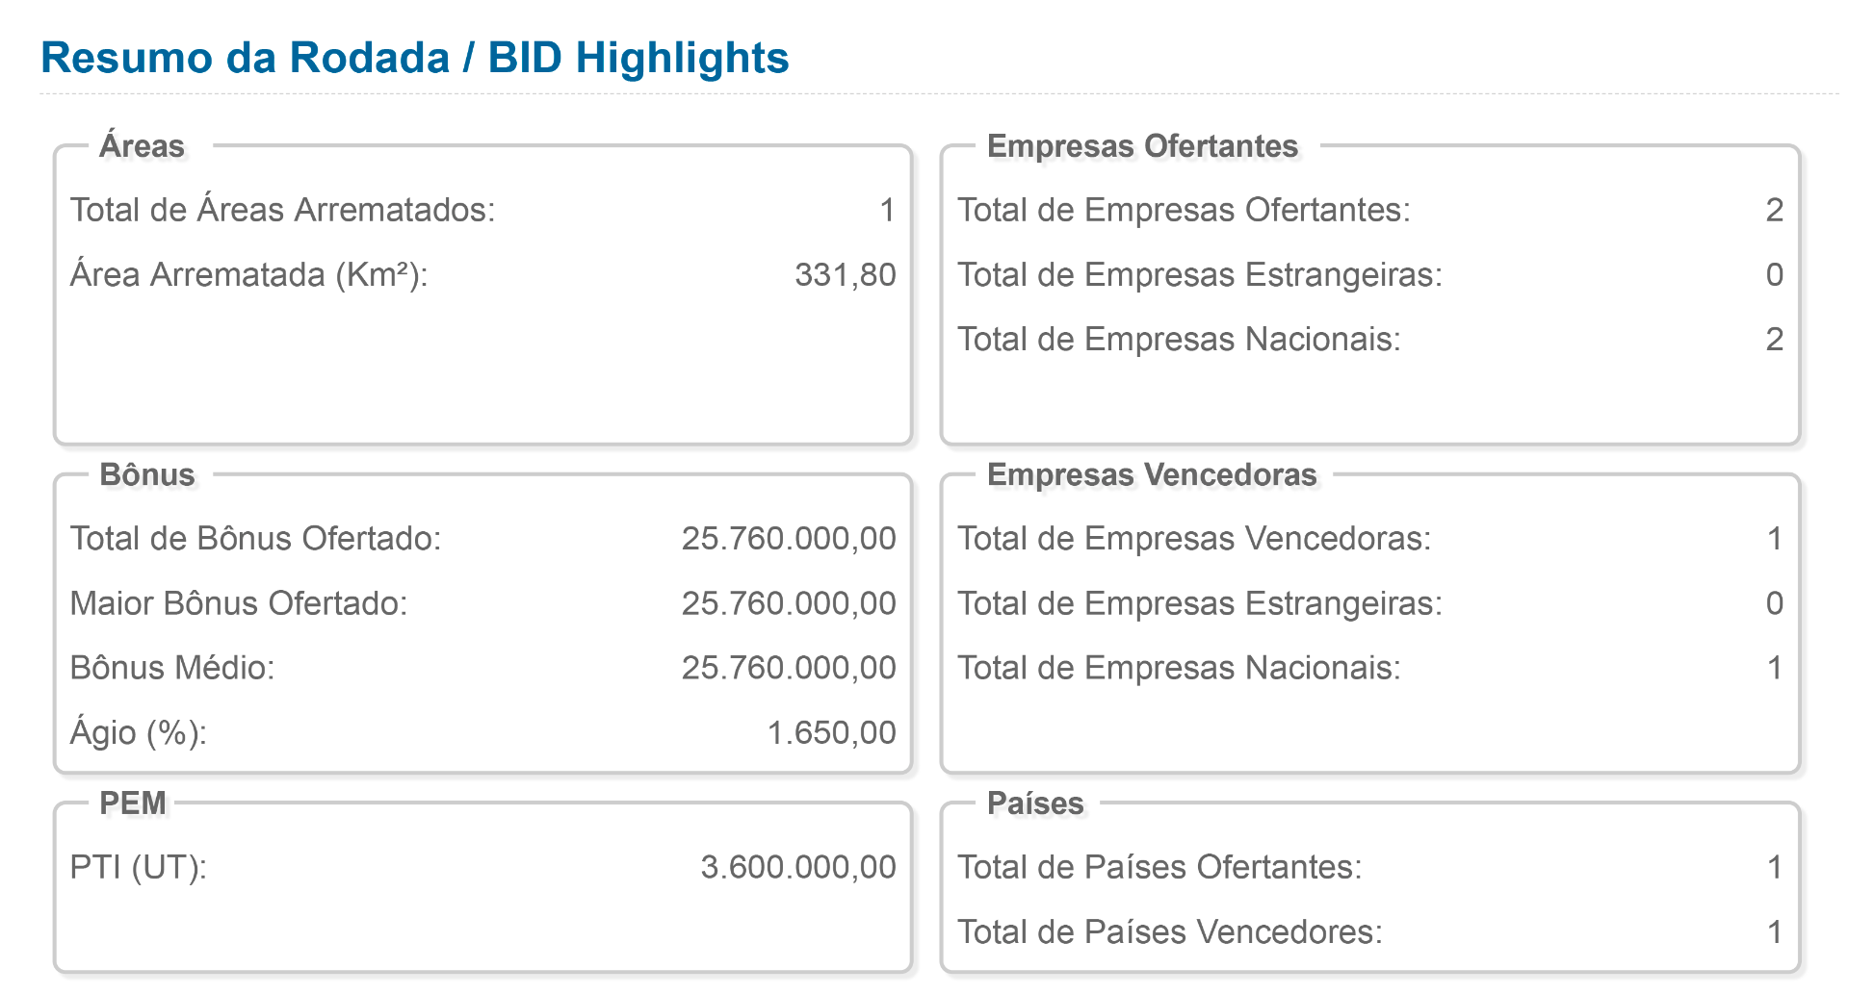Select the Total de Países Ofertantes label

1159,867
